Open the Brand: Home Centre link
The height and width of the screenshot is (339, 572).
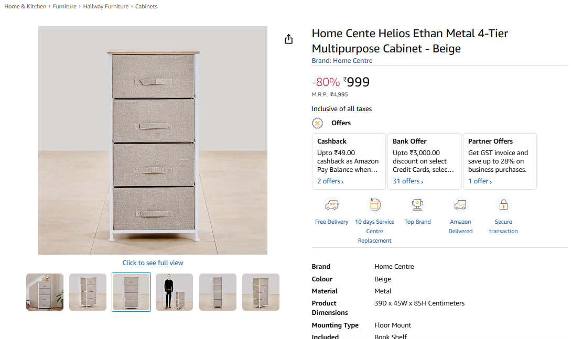click(342, 61)
